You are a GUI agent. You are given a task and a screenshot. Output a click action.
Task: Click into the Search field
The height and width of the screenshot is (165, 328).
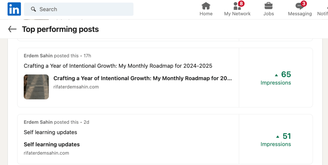79,9
